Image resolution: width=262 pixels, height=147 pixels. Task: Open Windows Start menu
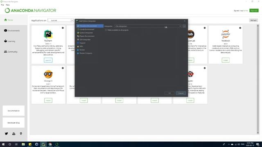[x=3, y=144]
